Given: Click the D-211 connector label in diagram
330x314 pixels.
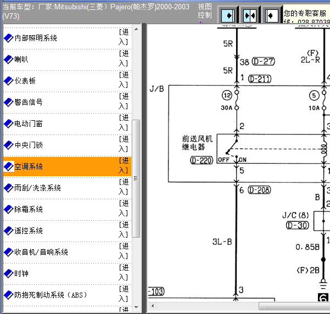Looking at the screenshot, I should coord(260,79).
